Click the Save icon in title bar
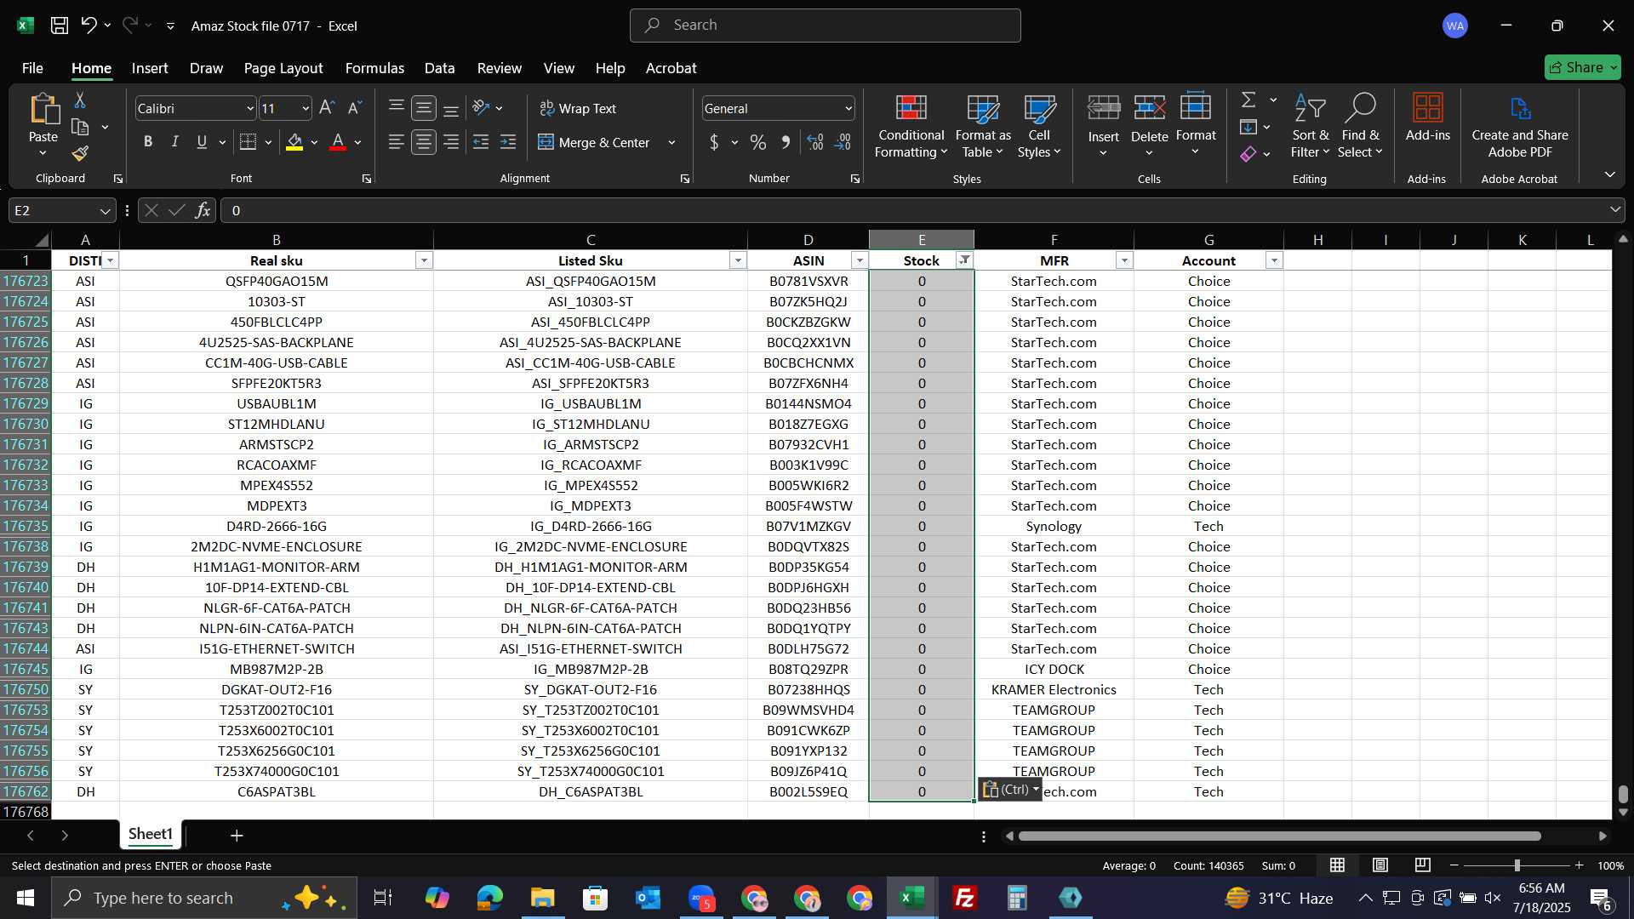This screenshot has height=919, width=1634. [x=60, y=26]
